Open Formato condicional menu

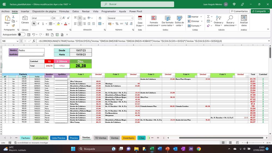click(154, 21)
